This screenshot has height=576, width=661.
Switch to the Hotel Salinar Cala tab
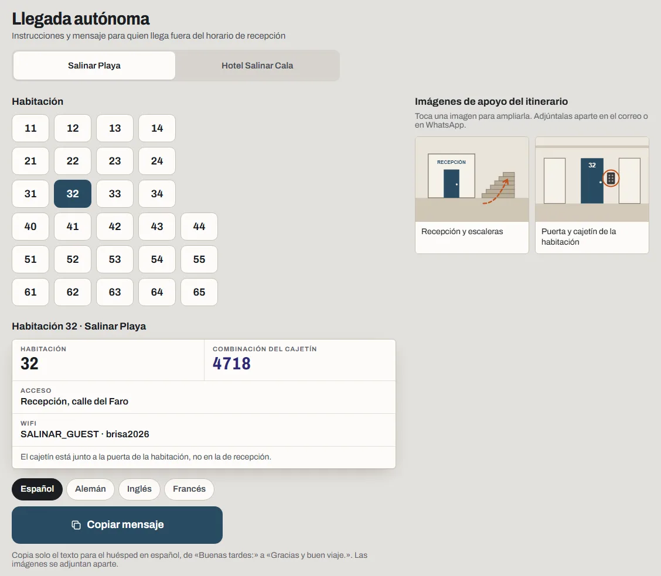coord(257,66)
